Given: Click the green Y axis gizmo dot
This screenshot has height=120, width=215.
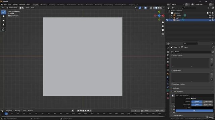Looking at the screenshot, I should (159, 12).
